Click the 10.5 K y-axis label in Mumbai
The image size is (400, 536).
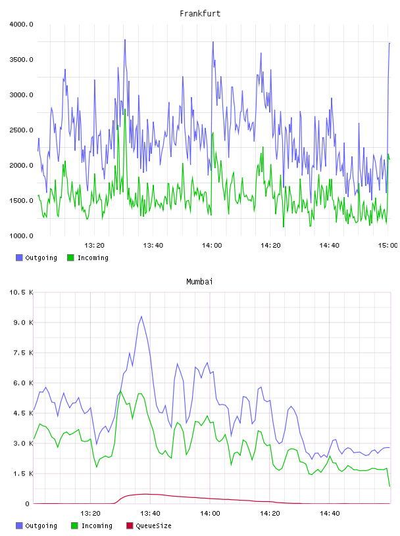pos(21,292)
